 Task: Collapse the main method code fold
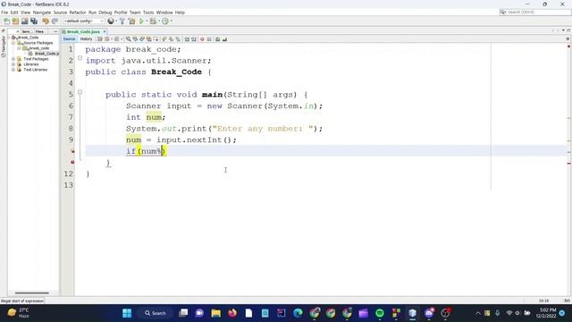pyautogui.click(x=80, y=92)
